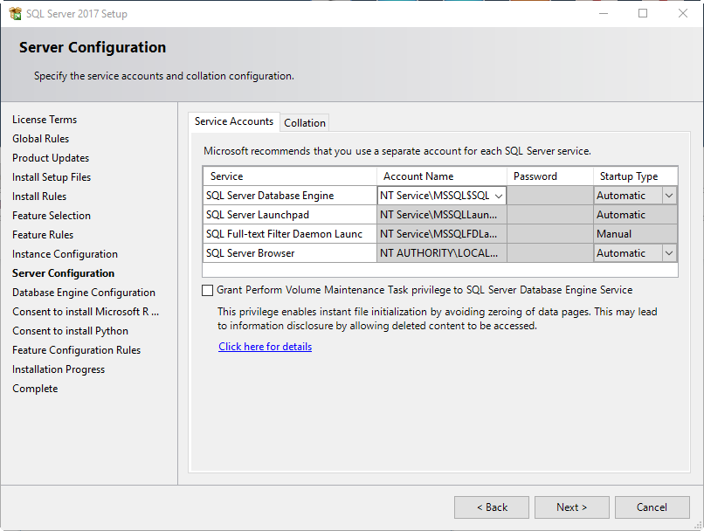The width and height of the screenshot is (704, 531).
Task: Cancel the SQL Server setup
Action: (652, 507)
